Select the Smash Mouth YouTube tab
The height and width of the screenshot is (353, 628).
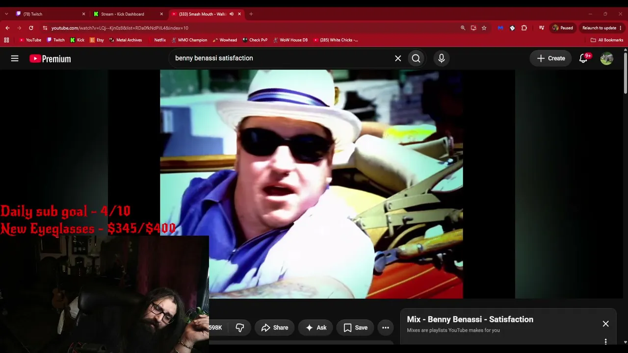(206, 14)
